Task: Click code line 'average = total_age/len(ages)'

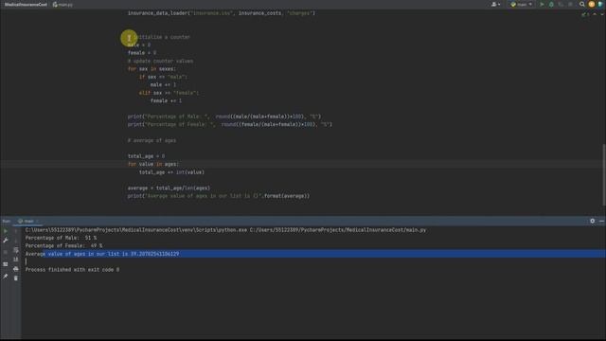Action: coord(169,188)
